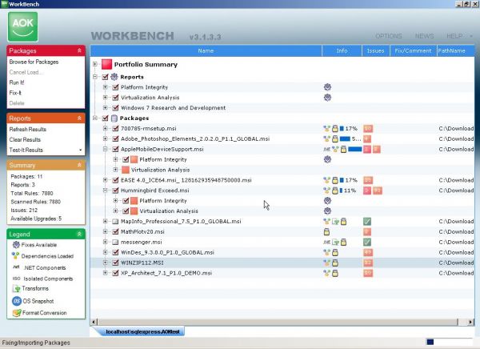Collapse the Packages sidebar panel chevron
480x349 pixels.
tap(79, 50)
